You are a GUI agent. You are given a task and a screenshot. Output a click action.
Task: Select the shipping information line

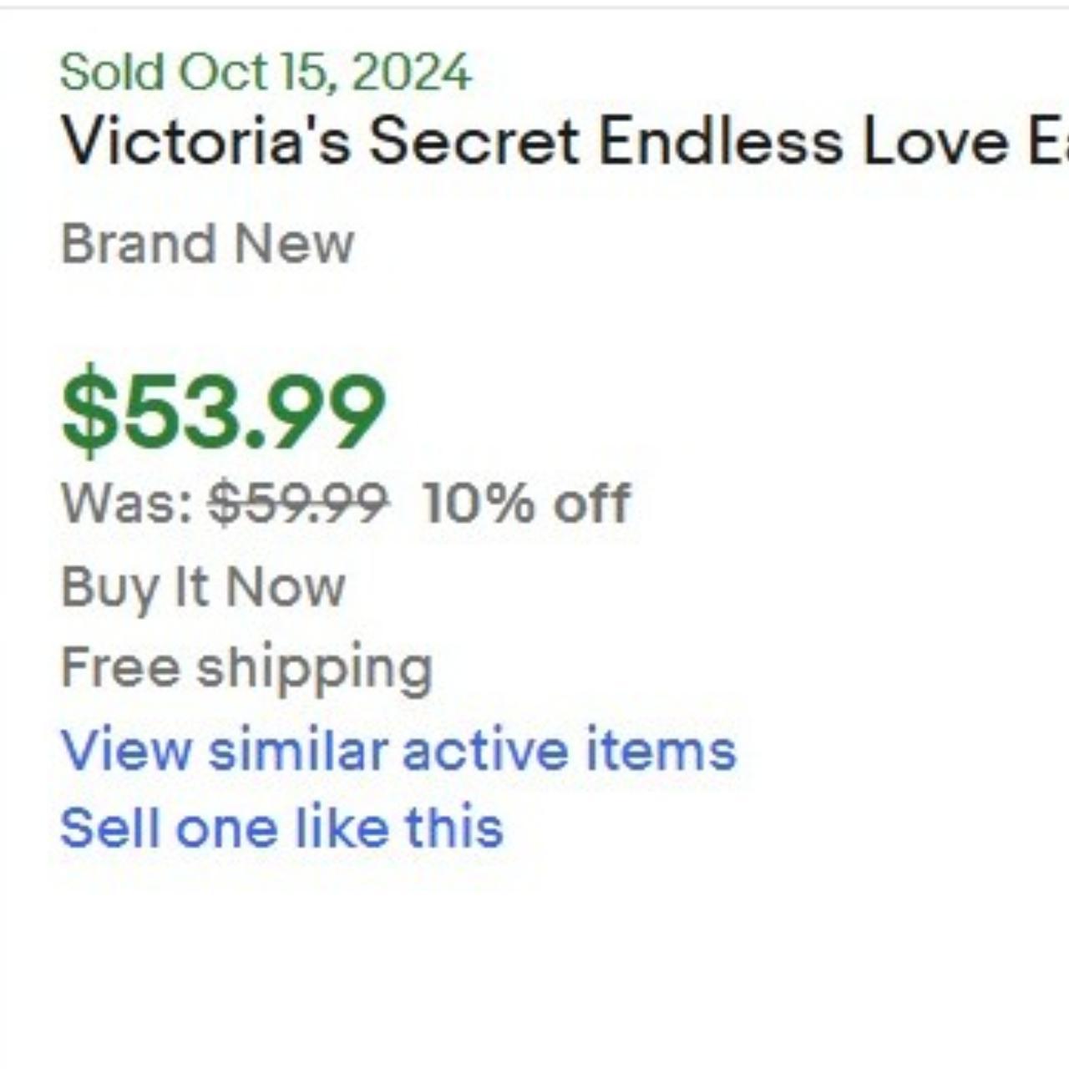[x=247, y=666]
